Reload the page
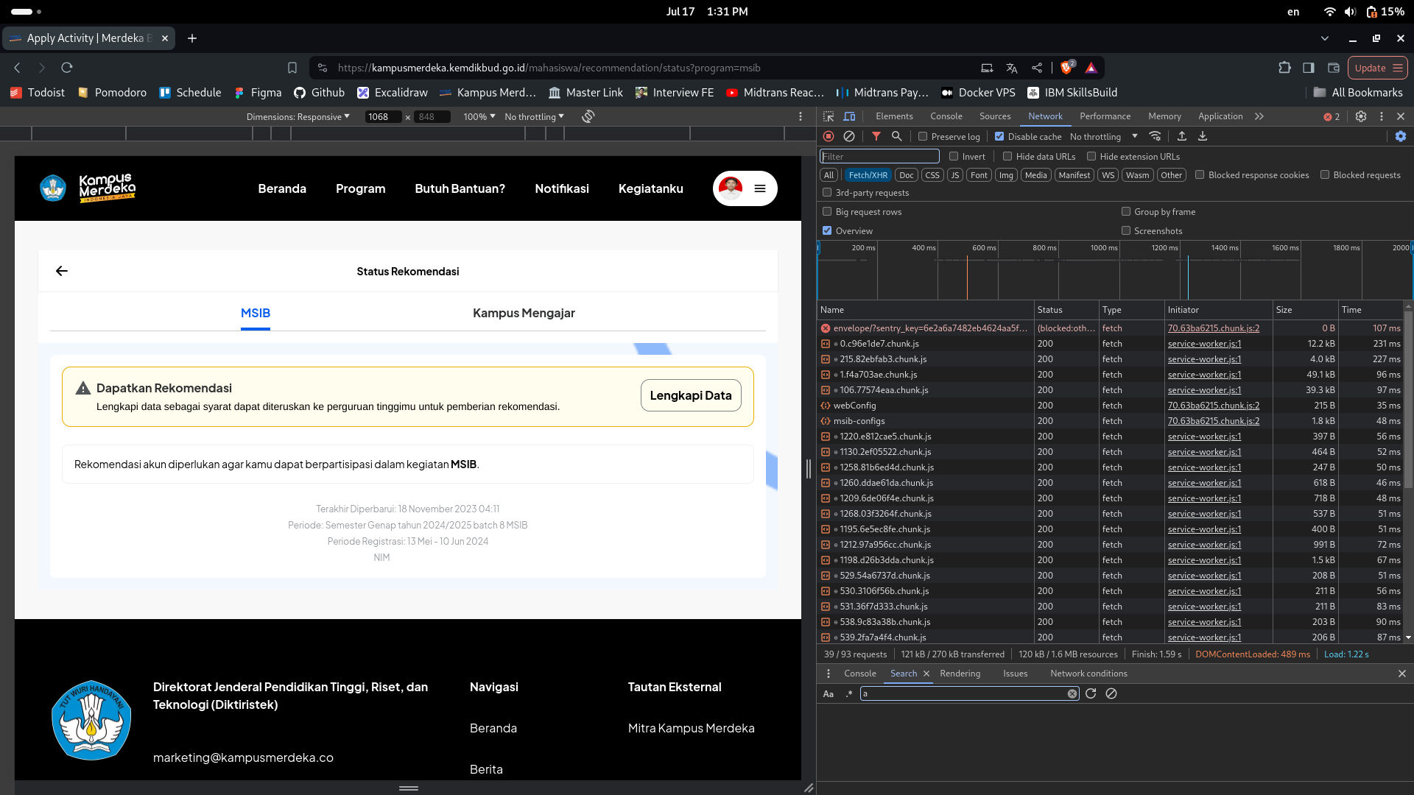The image size is (1414, 795). click(67, 68)
